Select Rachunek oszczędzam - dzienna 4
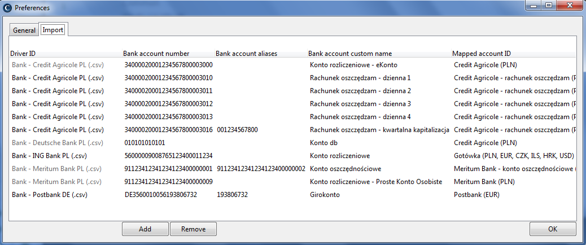This screenshot has height=245, width=586. (360, 117)
